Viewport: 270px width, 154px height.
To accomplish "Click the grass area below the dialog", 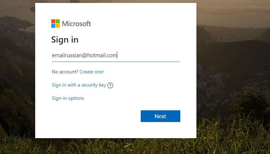I will click(116, 146).
